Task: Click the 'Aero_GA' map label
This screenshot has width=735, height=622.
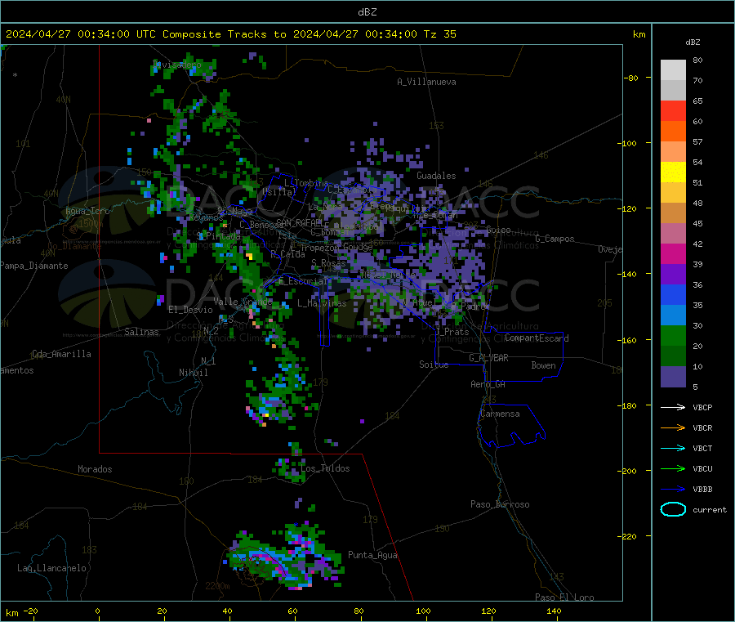Action: pyautogui.click(x=488, y=384)
